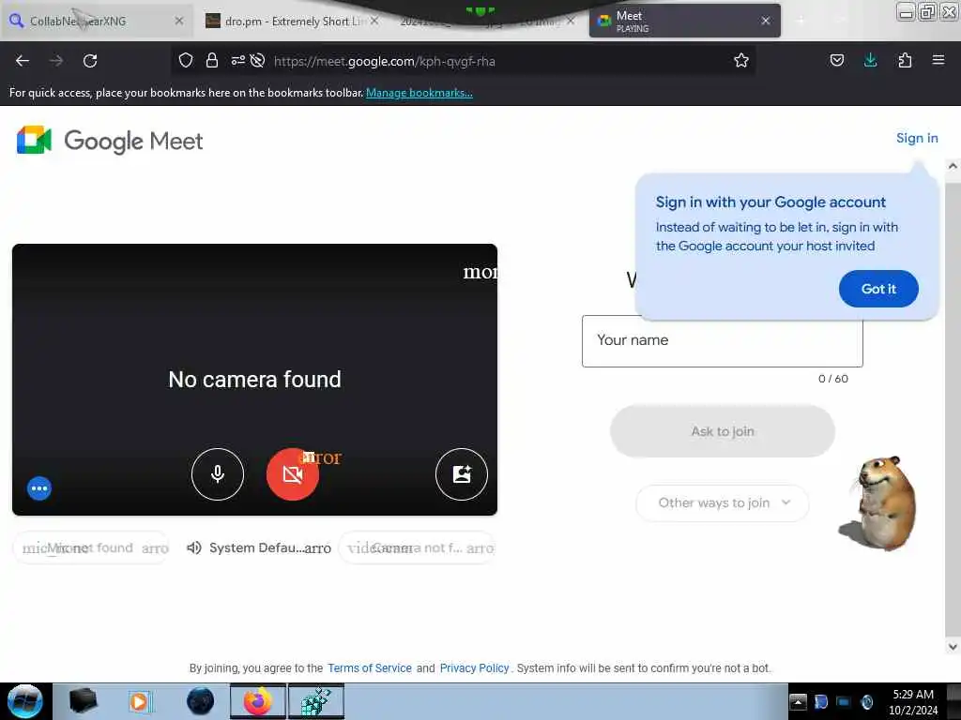This screenshot has width=961, height=720.
Task: Click the Sign in link
Action: 917,138
